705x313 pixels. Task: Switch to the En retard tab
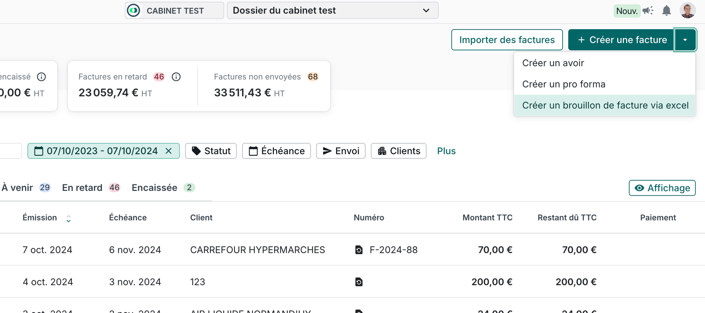click(x=82, y=188)
